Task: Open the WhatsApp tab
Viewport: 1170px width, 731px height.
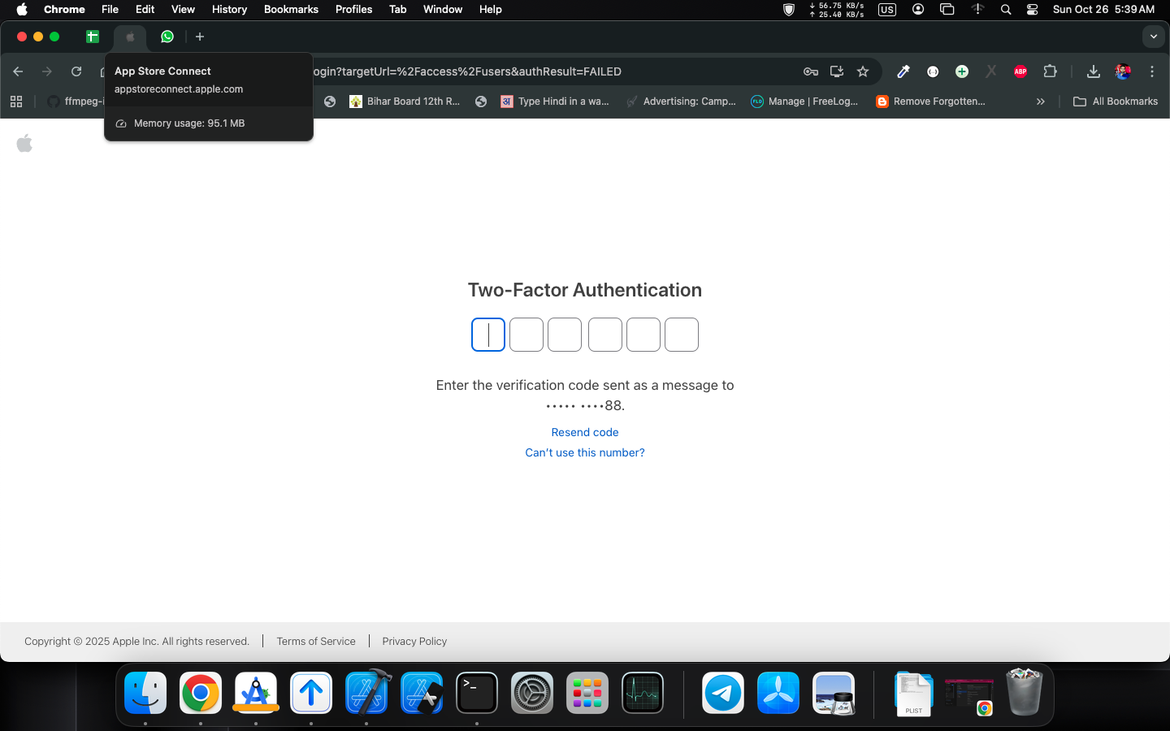Action: 167,37
